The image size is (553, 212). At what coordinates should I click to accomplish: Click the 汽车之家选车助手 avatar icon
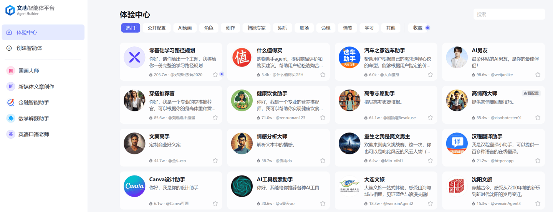pos(349,58)
